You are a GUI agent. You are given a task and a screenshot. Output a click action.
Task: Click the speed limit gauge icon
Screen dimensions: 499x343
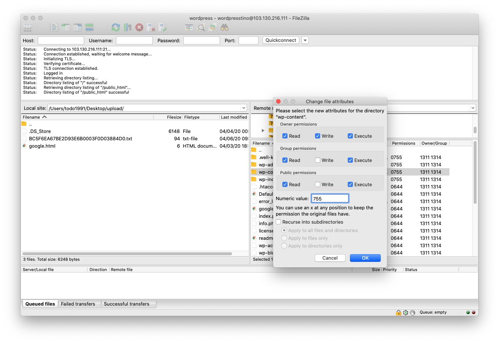tap(412, 313)
